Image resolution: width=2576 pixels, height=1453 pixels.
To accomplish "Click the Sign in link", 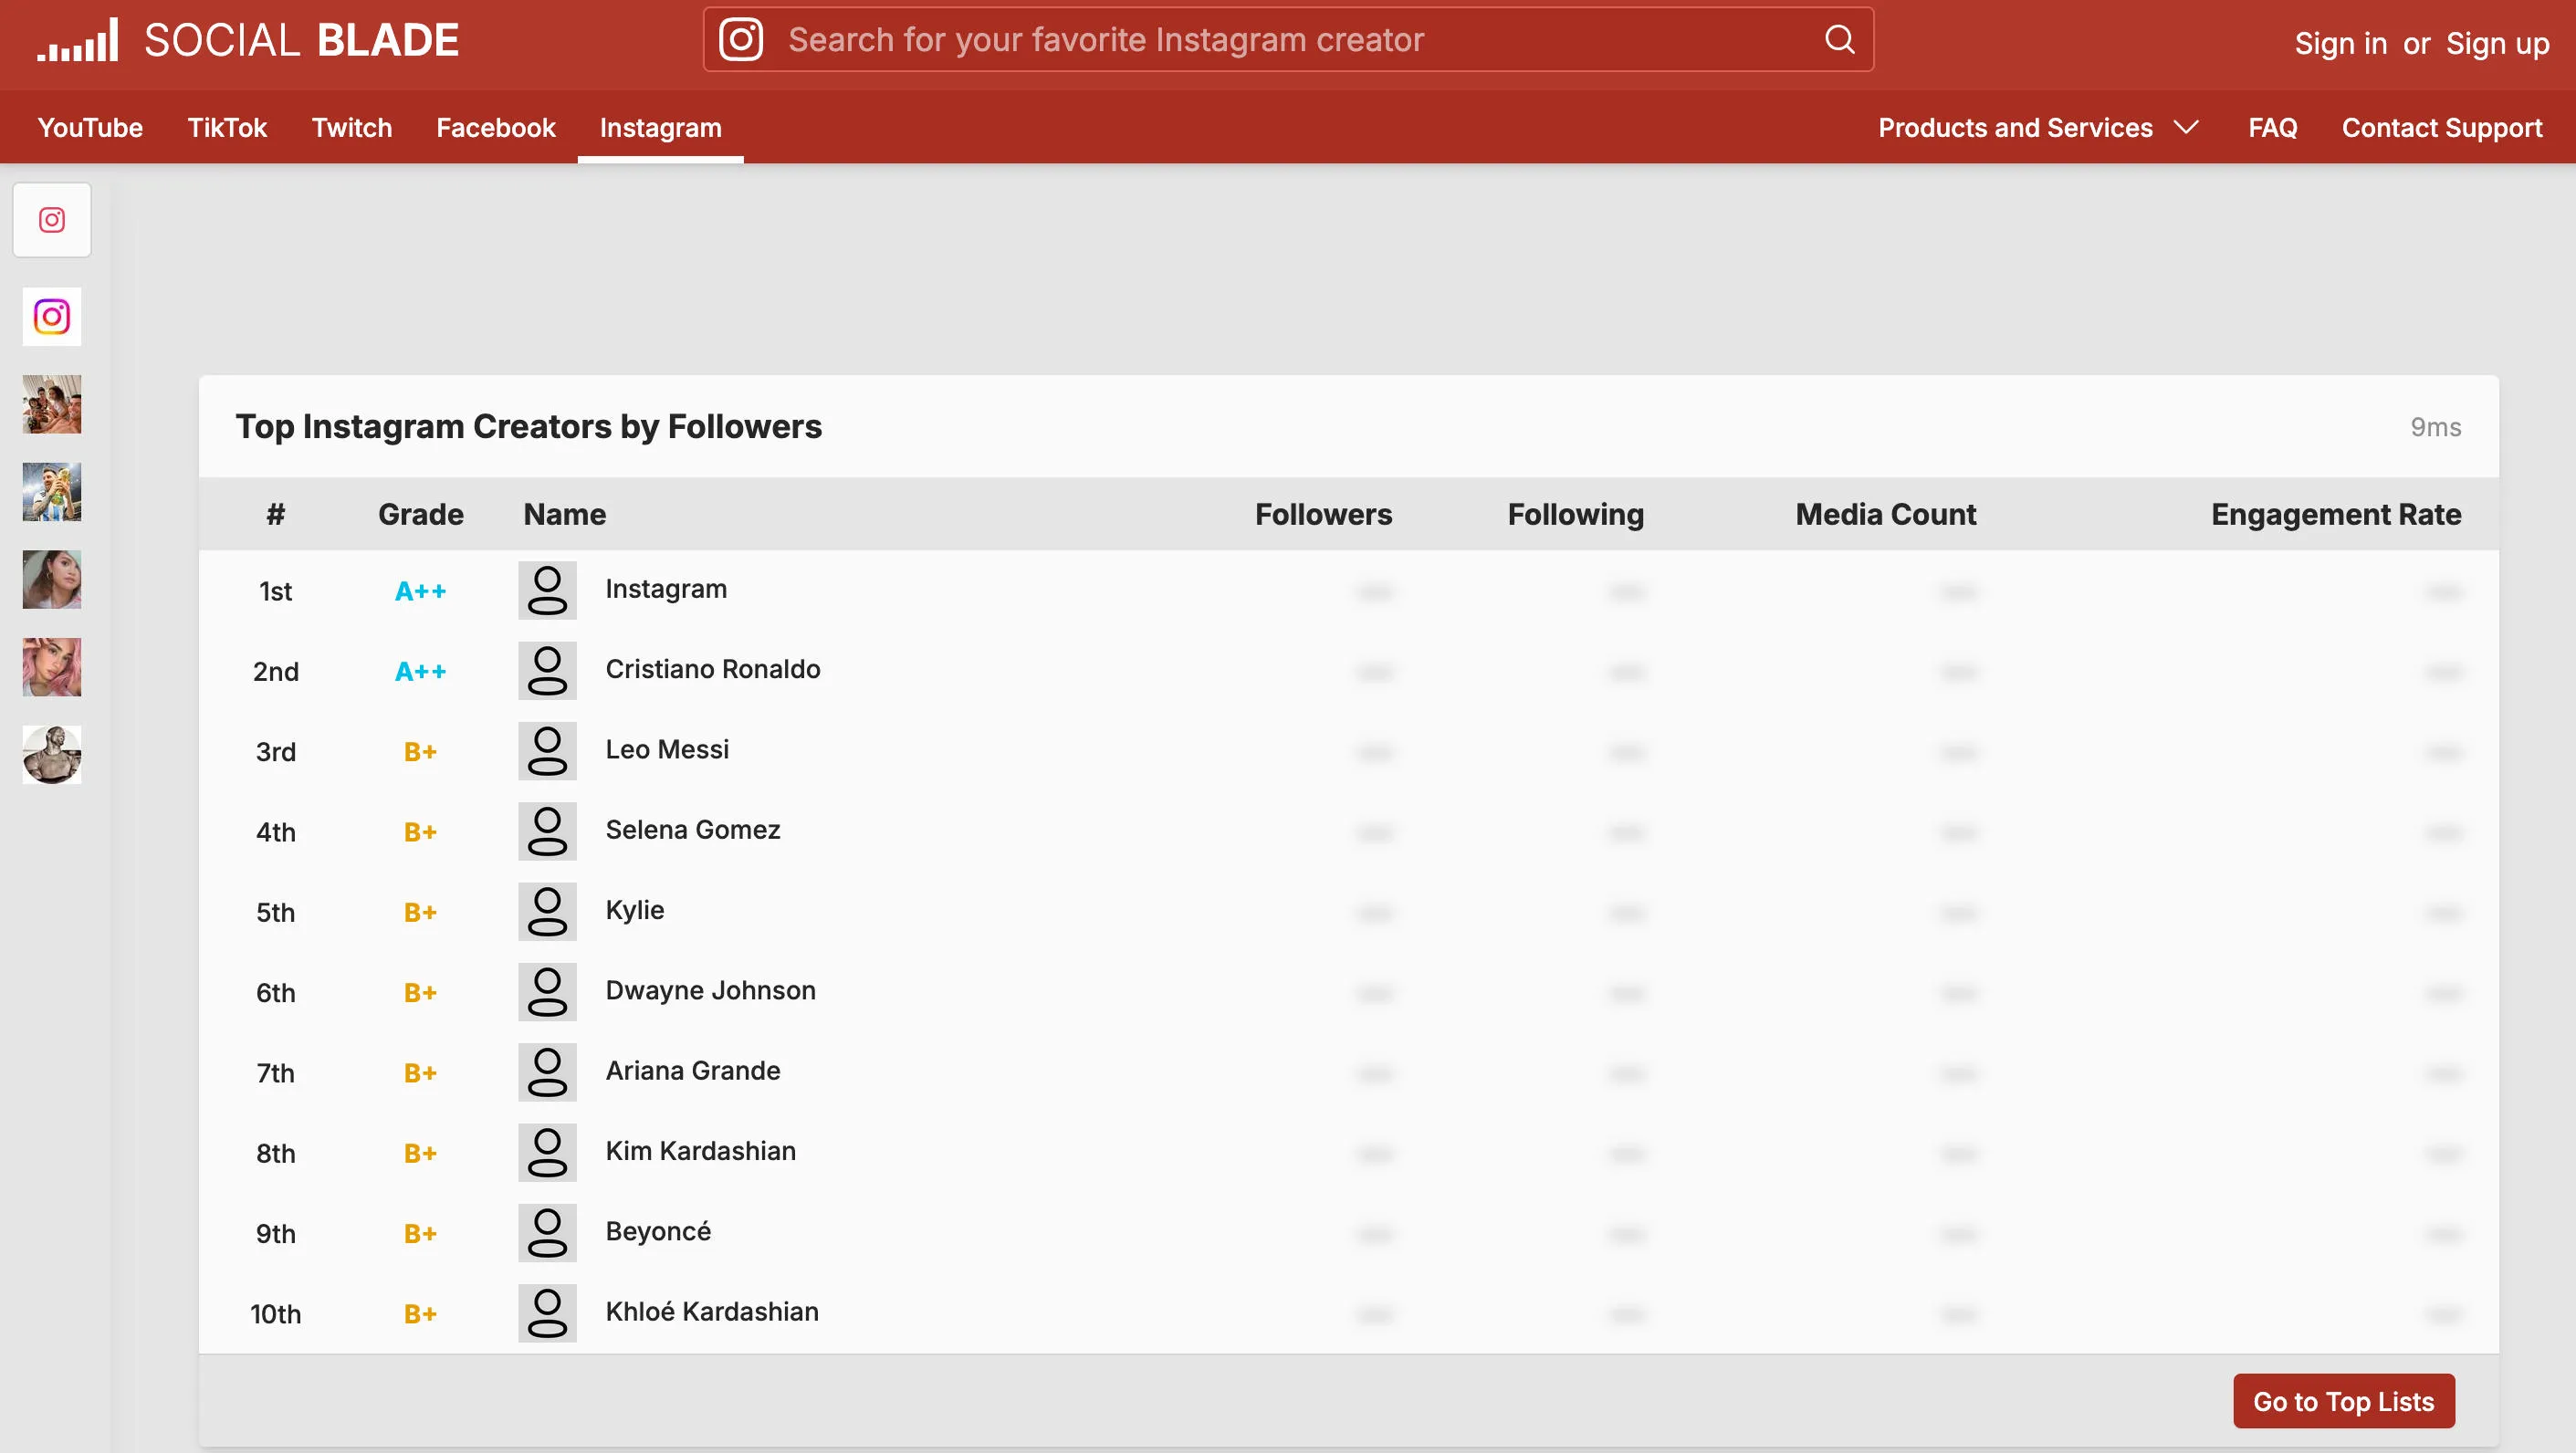I will tap(2340, 44).
